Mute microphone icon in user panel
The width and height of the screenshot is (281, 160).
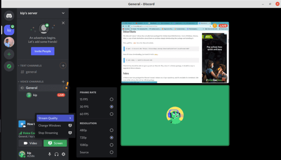[50, 154]
